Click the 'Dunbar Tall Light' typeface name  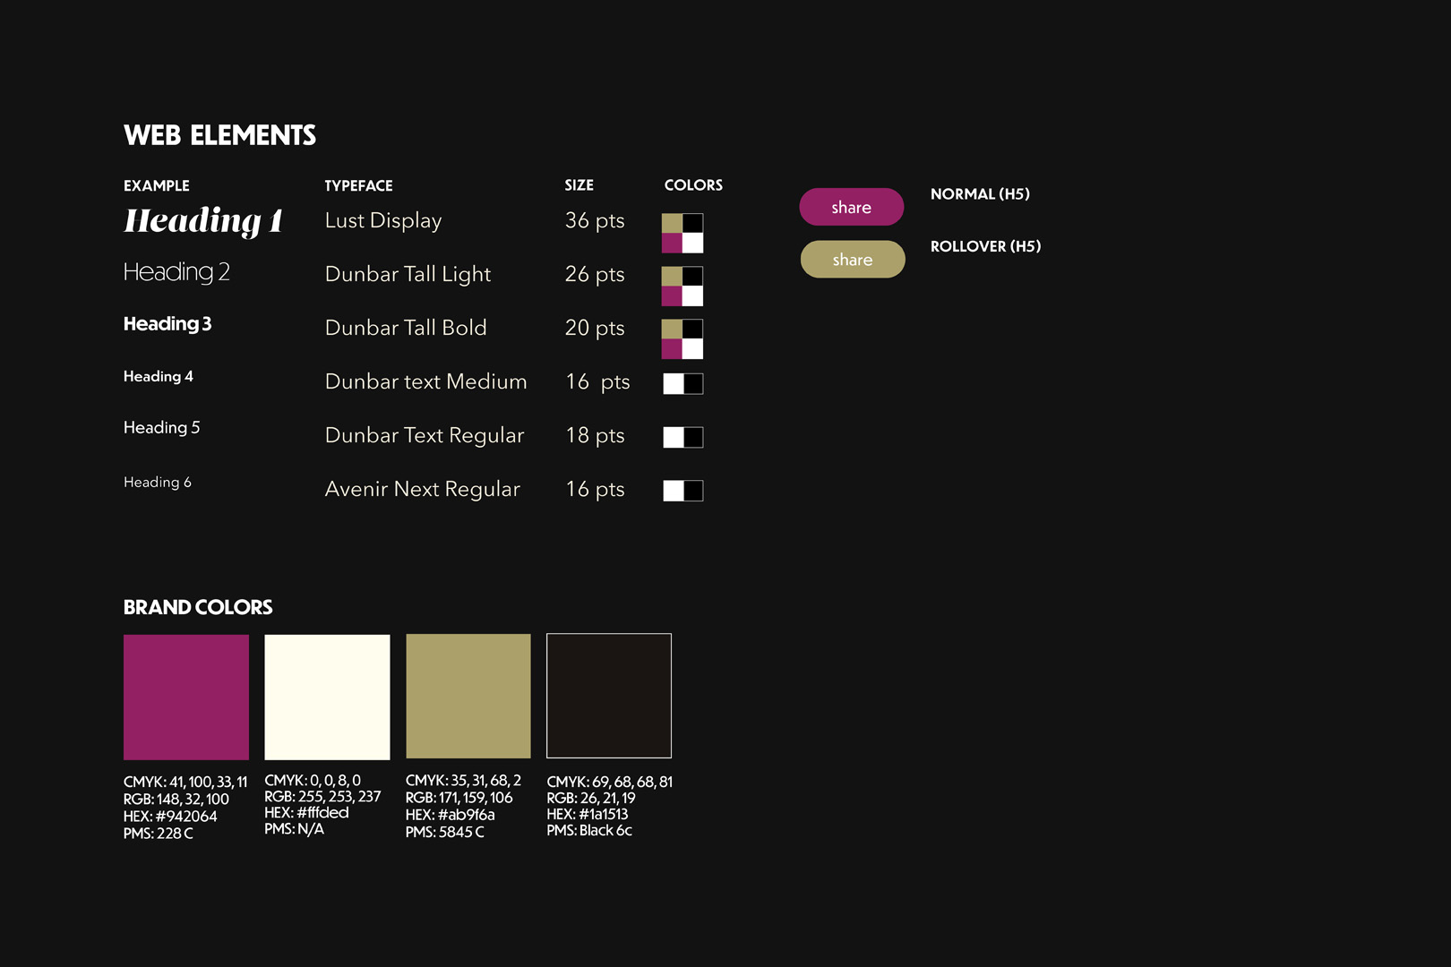tap(408, 275)
